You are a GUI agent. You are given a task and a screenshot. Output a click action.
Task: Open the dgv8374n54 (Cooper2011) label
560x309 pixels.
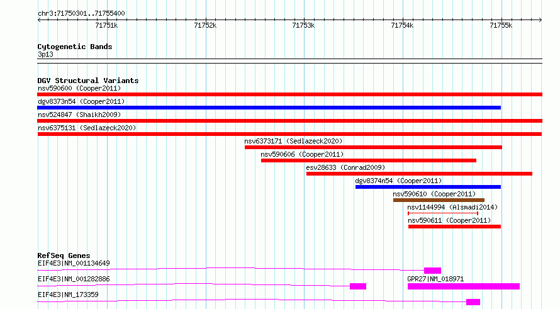pos(398,181)
